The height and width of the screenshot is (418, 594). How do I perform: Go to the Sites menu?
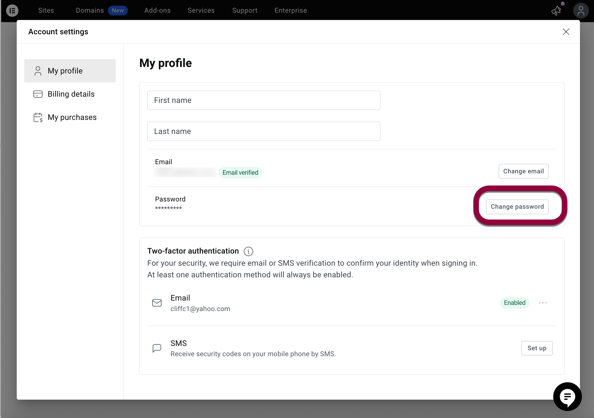pyautogui.click(x=46, y=11)
